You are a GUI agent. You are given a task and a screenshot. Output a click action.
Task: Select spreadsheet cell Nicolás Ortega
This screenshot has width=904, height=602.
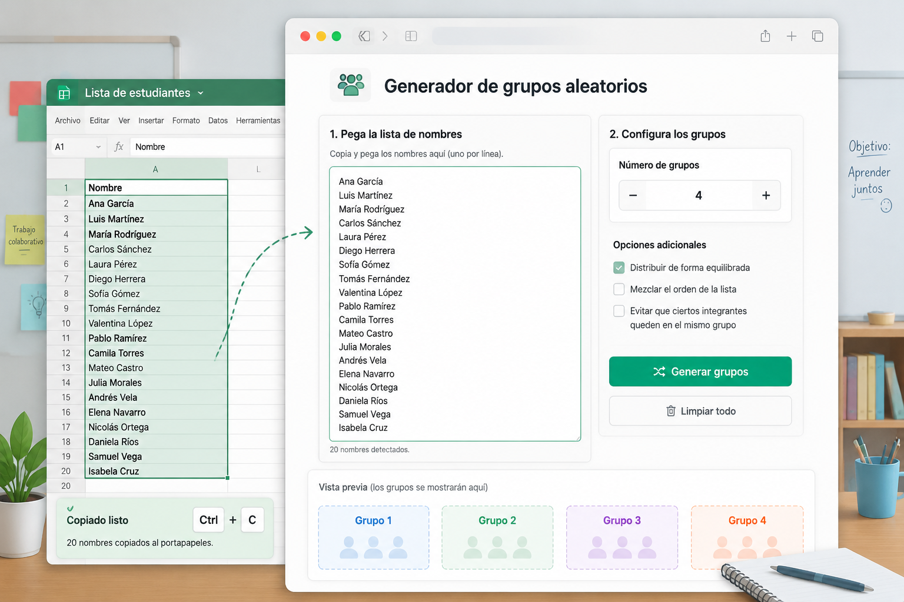[156, 427]
